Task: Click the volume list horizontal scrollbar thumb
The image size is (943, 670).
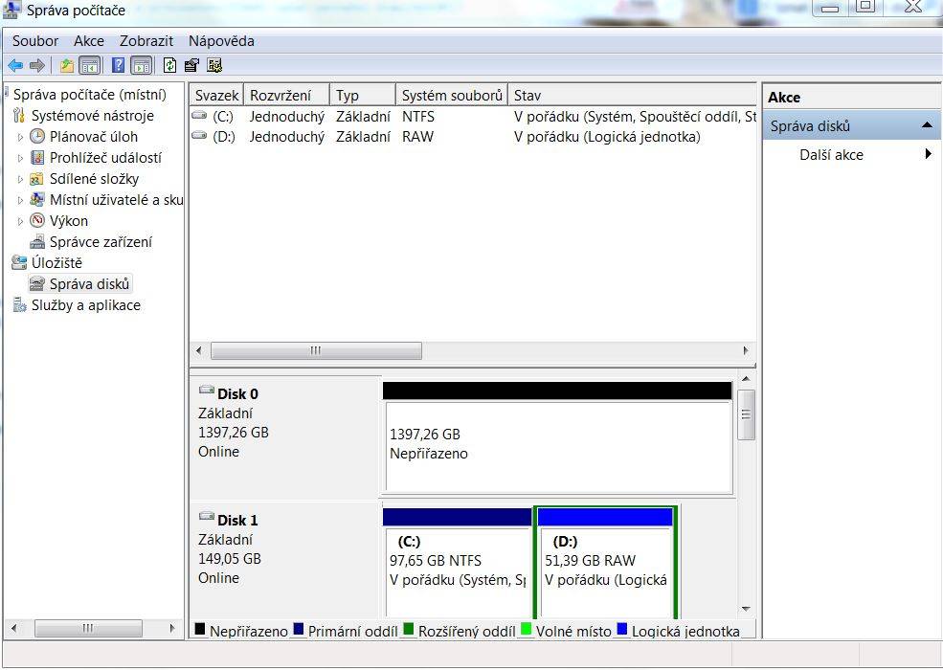Action: 316,350
